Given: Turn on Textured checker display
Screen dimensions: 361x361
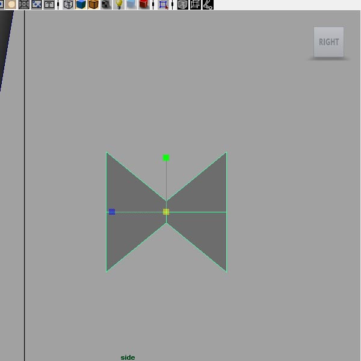Looking at the screenshot, I should (106, 4).
